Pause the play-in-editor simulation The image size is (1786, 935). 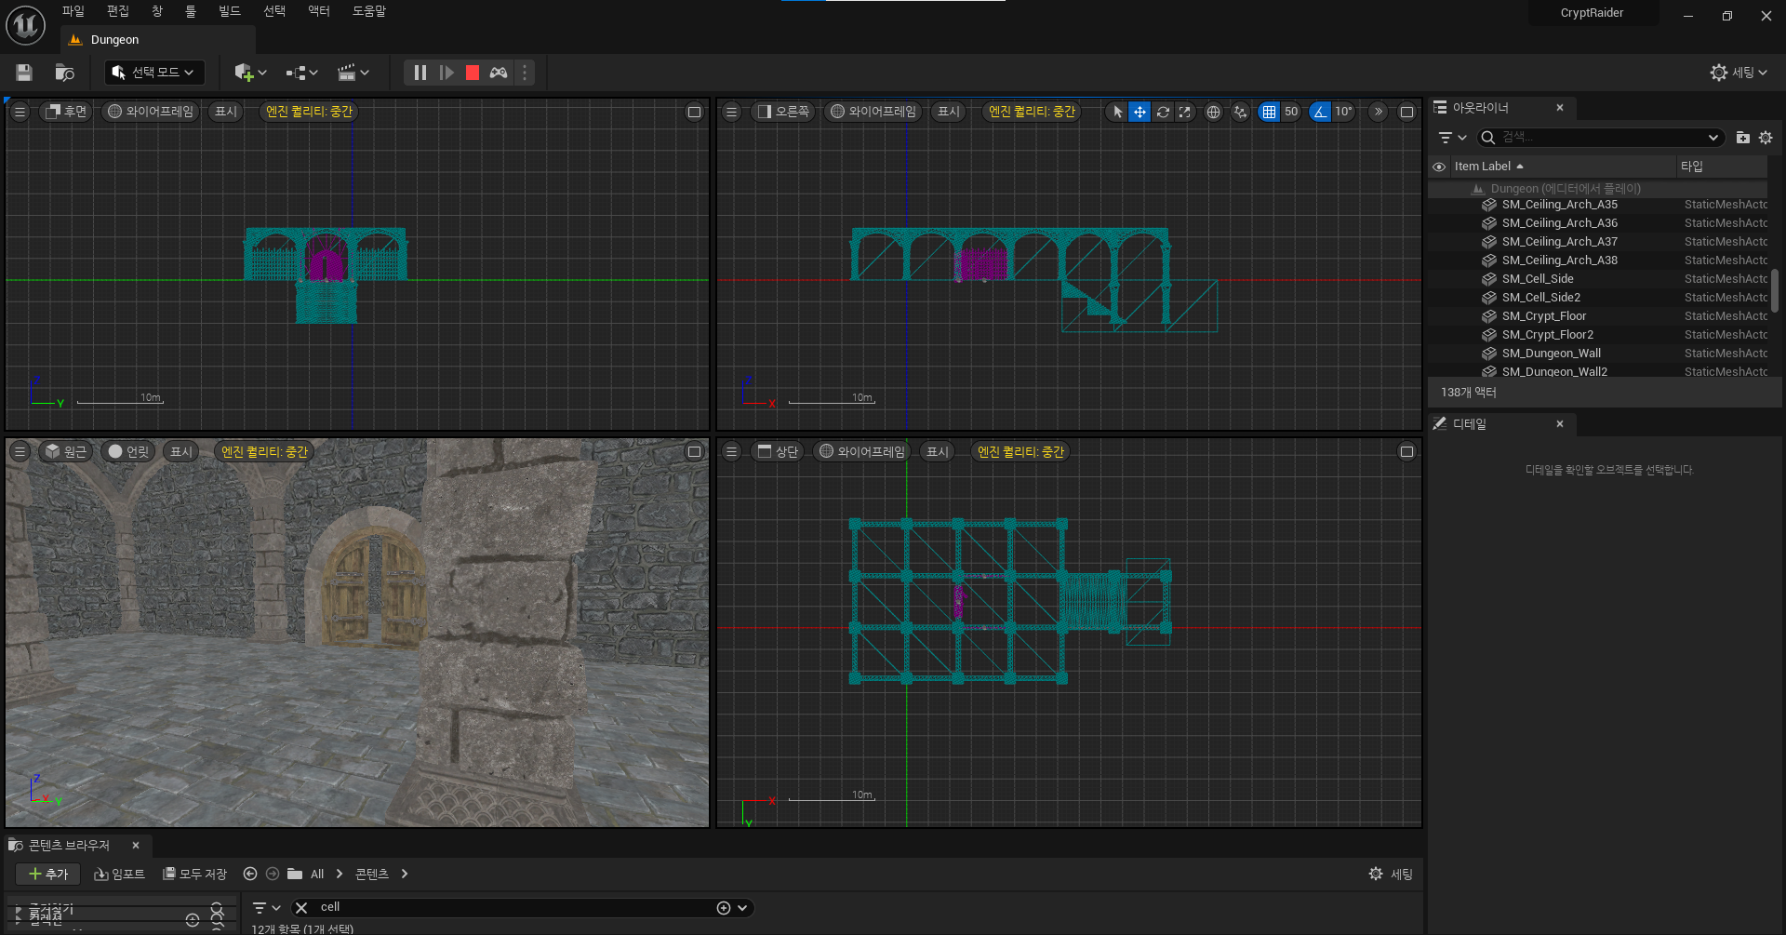420,73
